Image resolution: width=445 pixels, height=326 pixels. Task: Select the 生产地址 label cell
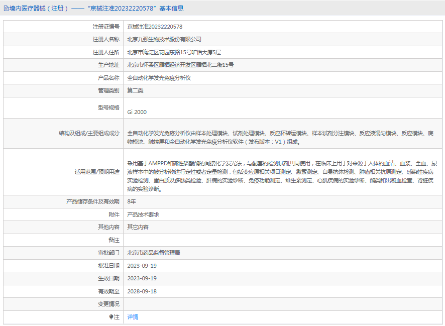pyautogui.click(x=63, y=65)
